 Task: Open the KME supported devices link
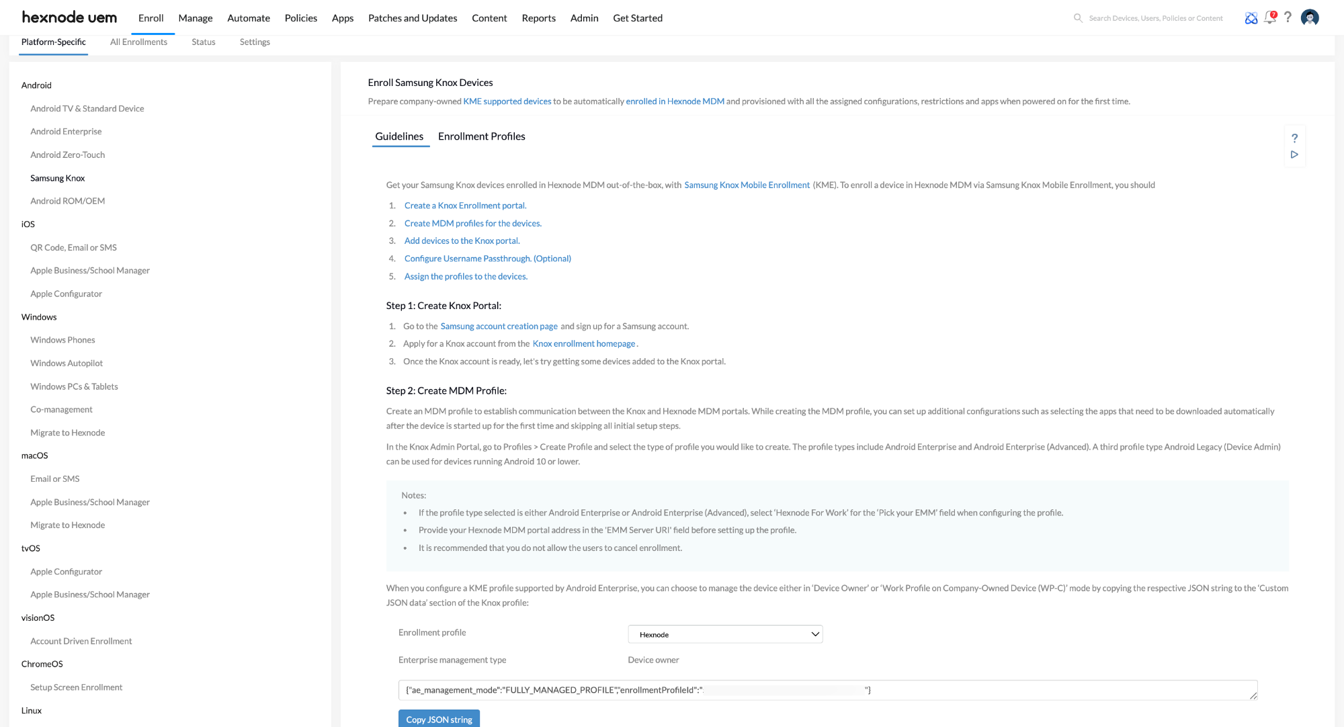(x=507, y=101)
